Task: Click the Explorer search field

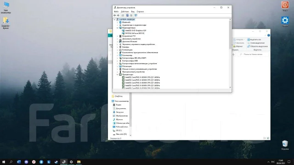Action: click(253, 55)
